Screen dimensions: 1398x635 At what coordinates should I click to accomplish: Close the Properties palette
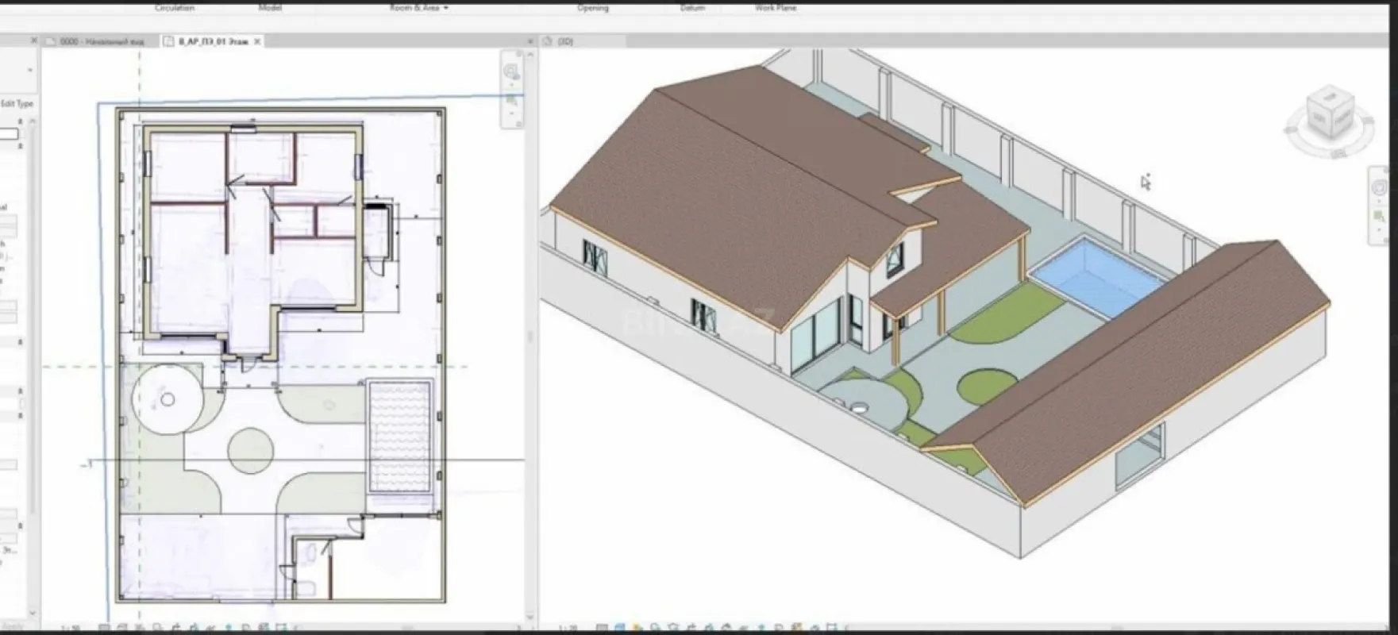pyautogui.click(x=33, y=40)
